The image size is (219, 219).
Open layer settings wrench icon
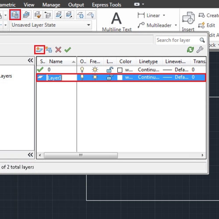[200, 49]
